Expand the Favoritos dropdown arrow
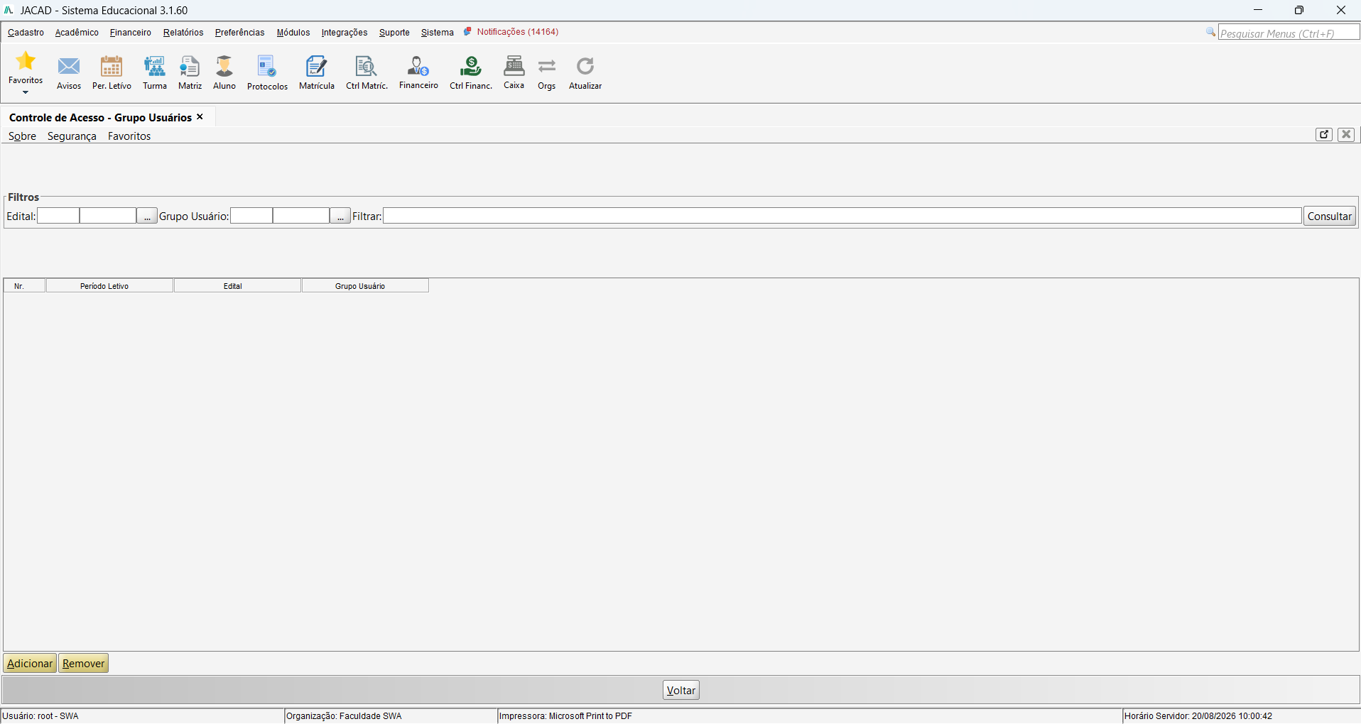The width and height of the screenshot is (1361, 724). coord(26,92)
